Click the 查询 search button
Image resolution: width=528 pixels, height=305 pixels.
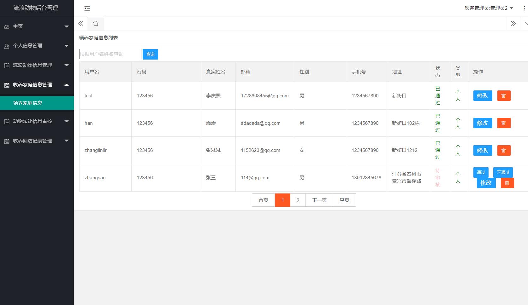[x=150, y=54]
